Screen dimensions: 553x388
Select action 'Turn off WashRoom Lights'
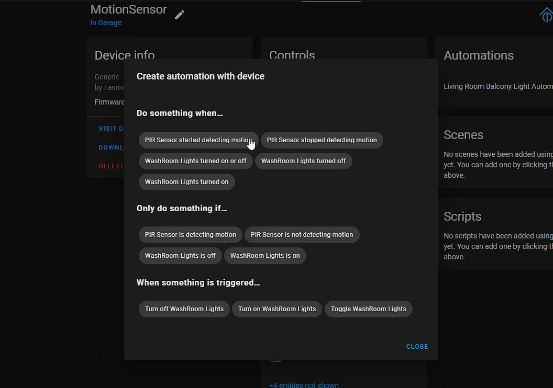pyautogui.click(x=184, y=309)
